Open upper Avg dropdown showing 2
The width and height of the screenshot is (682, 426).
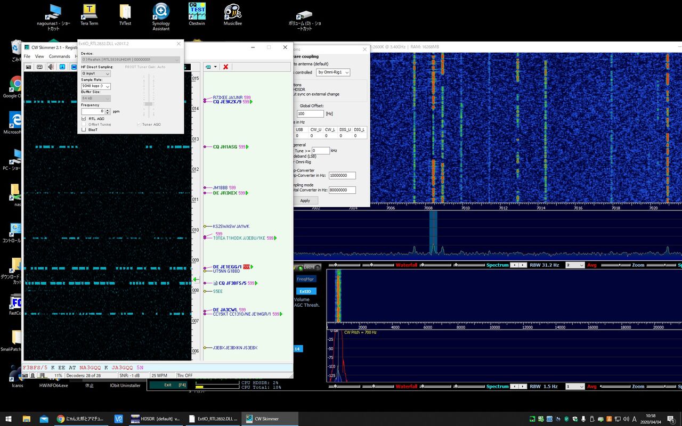tap(575, 265)
